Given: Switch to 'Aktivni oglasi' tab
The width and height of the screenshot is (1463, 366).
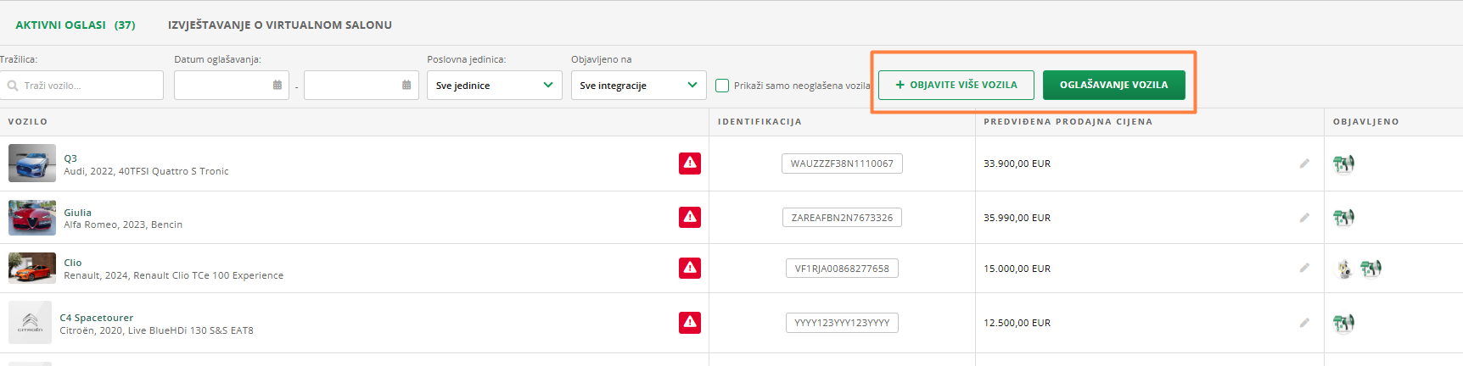Looking at the screenshot, I should click(75, 25).
